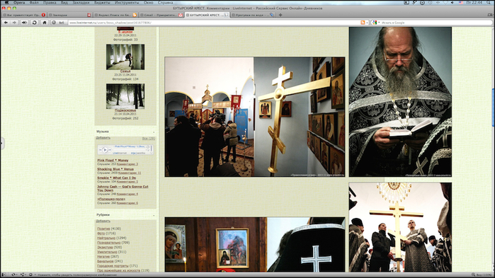Image resolution: width=495 pixels, height=278 pixels.
Task: Open the Подмосковье album link
Action: click(x=125, y=110)
